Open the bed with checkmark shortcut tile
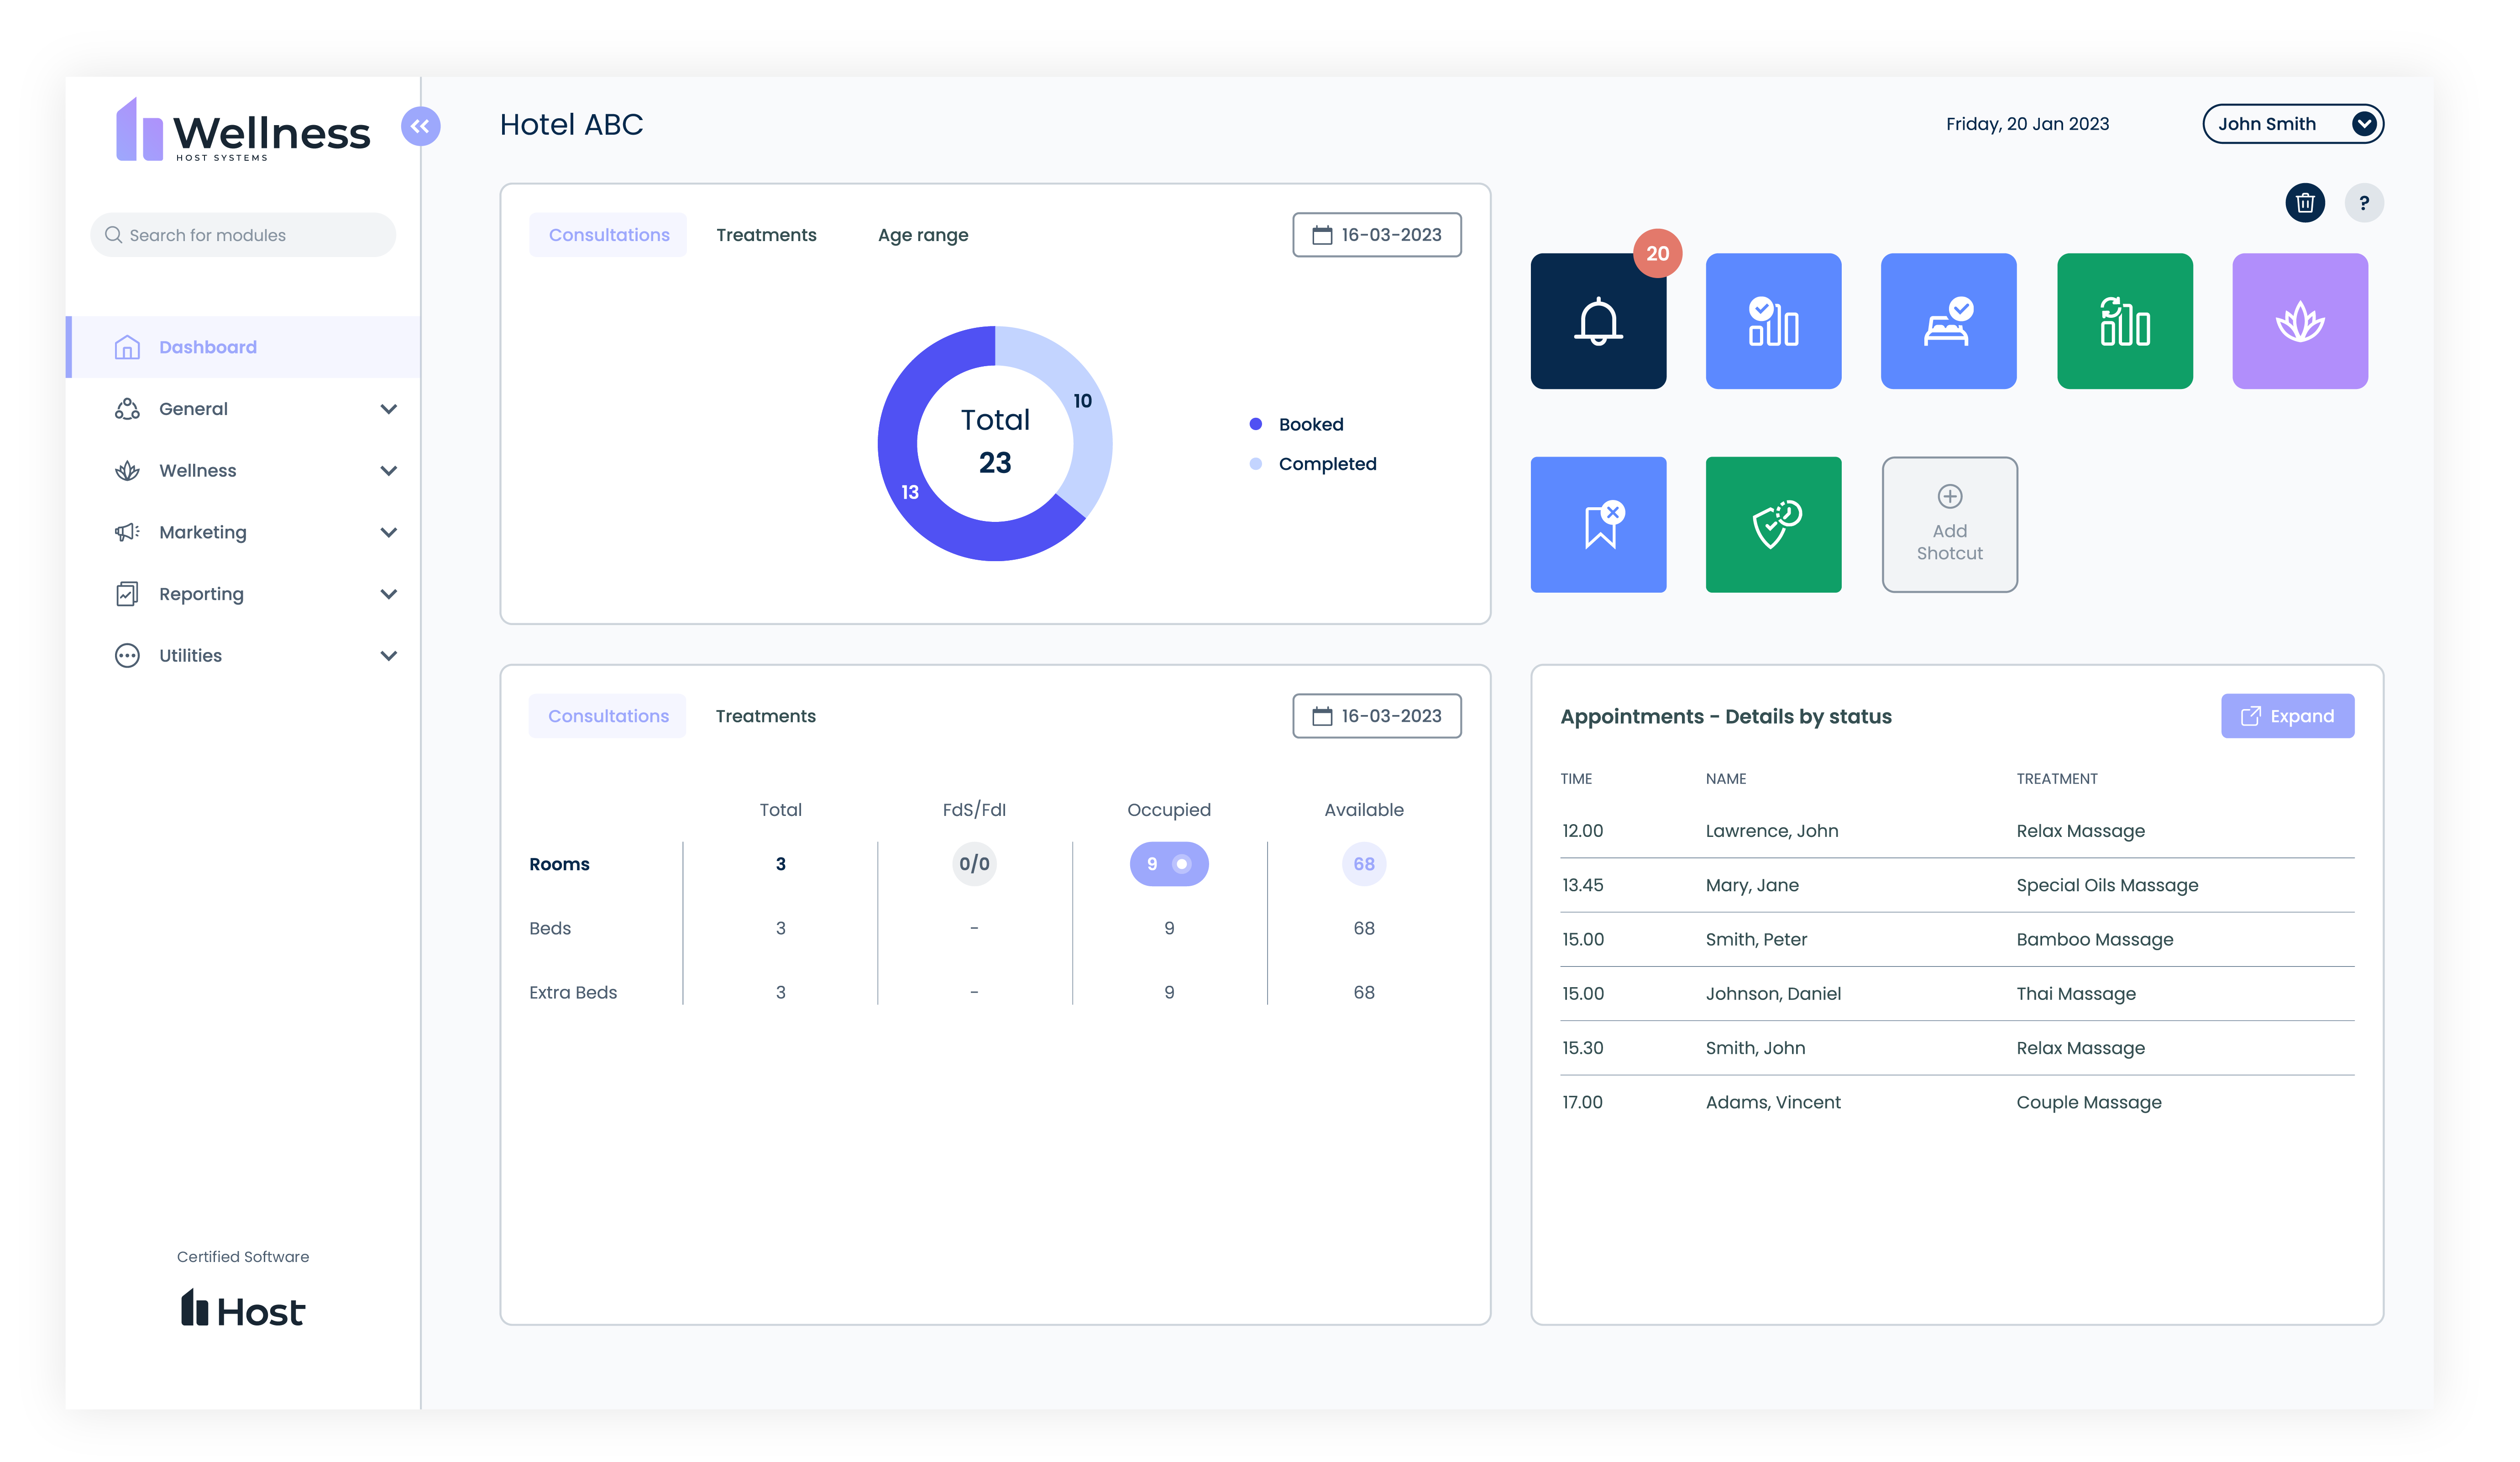The height and width of the screenshot is (1462, 2520). coord(1948,321)
